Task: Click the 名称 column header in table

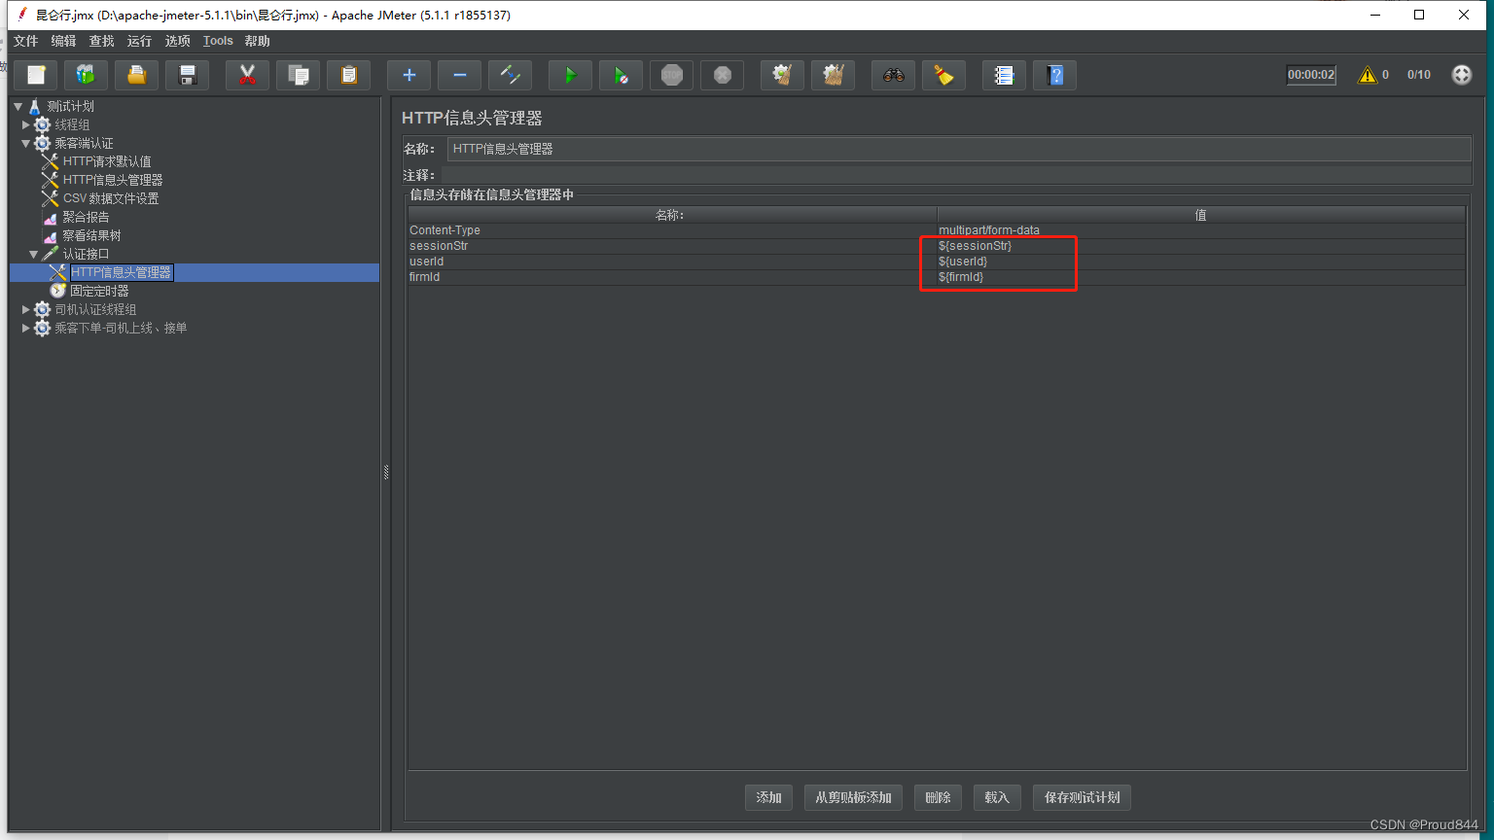Action: [x=672, y=215]
